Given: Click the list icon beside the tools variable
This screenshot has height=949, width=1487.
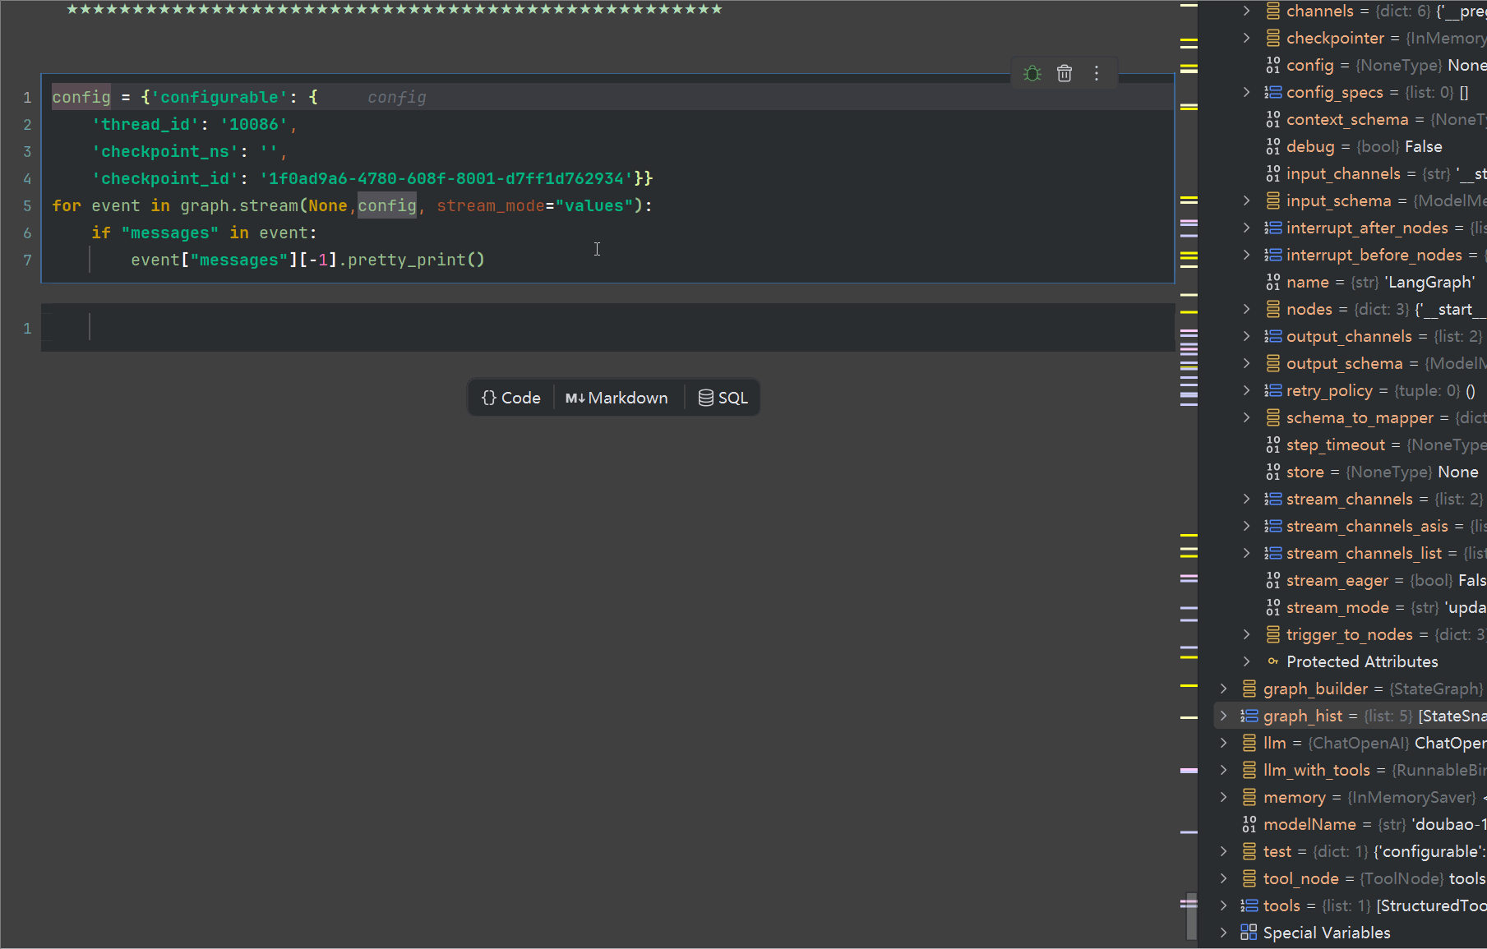Looking at the screenshot, I should point(1249,905).
